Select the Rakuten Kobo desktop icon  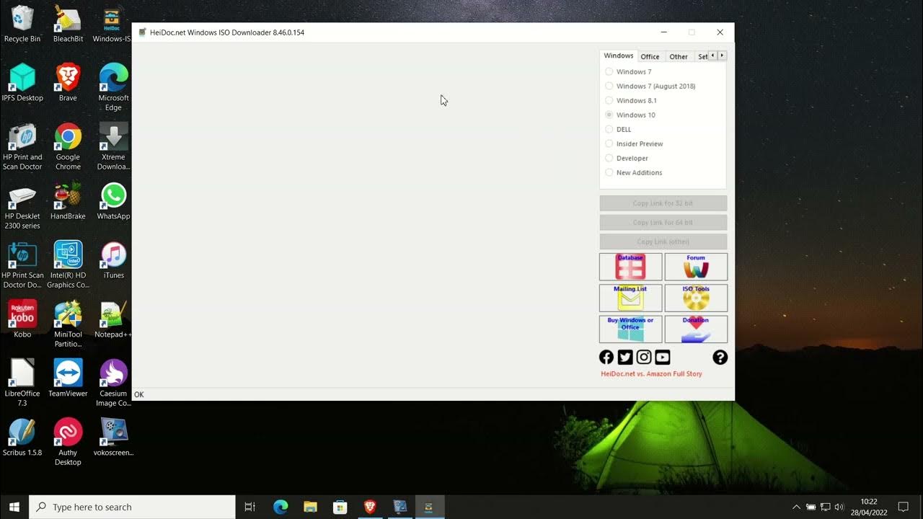tap(22, 319)
